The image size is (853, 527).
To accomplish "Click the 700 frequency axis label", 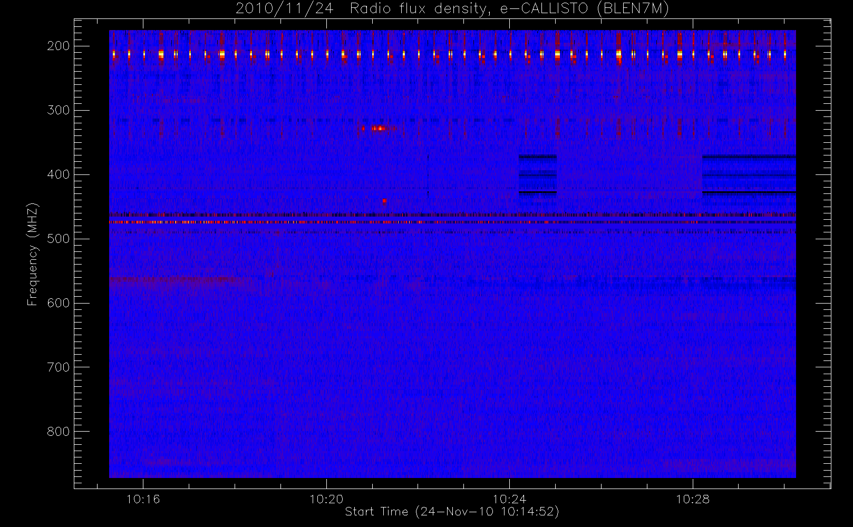I will (x=58, y=367).
